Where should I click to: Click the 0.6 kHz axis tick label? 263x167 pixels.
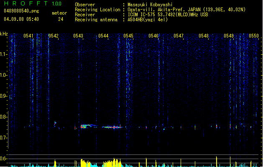coord(3,159)
